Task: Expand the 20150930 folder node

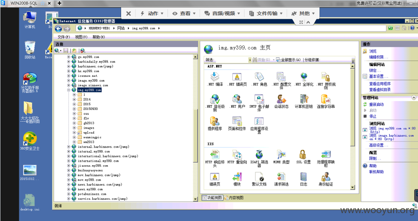Action: pyautogui.click(x=74, y=109)
